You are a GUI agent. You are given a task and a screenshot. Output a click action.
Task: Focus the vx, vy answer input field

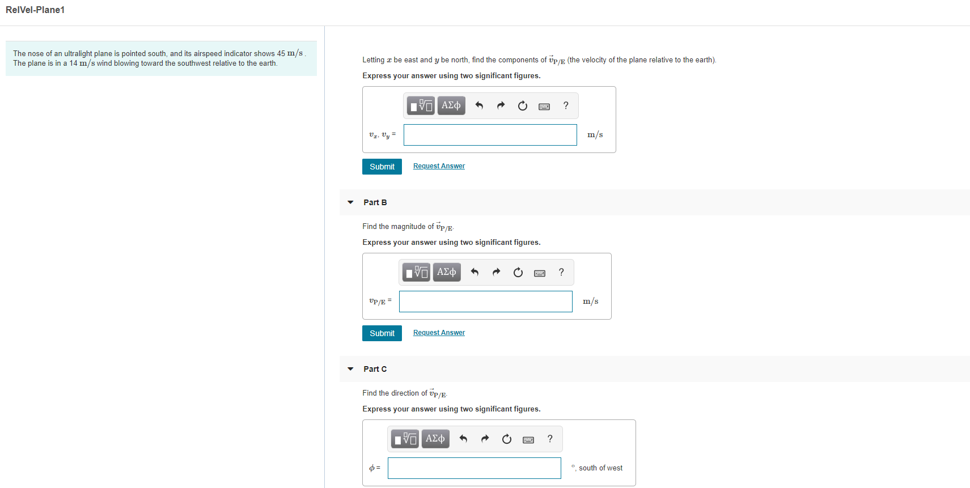tap(490, 135)
